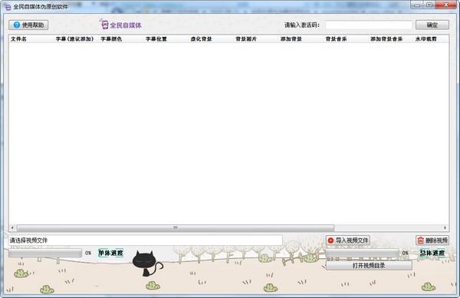This screenshot has height=298, width=460.
Task: Click the scrollbar right arrow
Action: click(445, 228)
